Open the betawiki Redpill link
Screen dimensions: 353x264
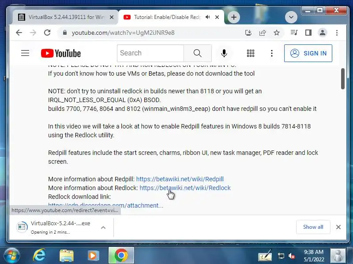180,179
